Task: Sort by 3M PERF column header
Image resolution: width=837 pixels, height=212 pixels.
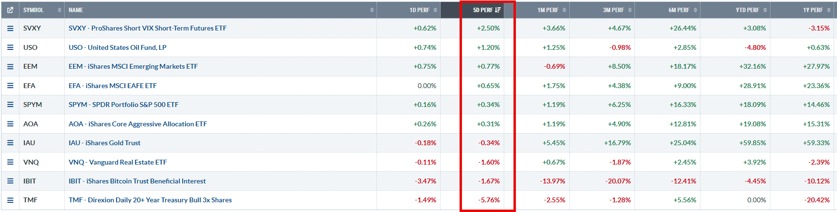Action: [x=617, y=10]
